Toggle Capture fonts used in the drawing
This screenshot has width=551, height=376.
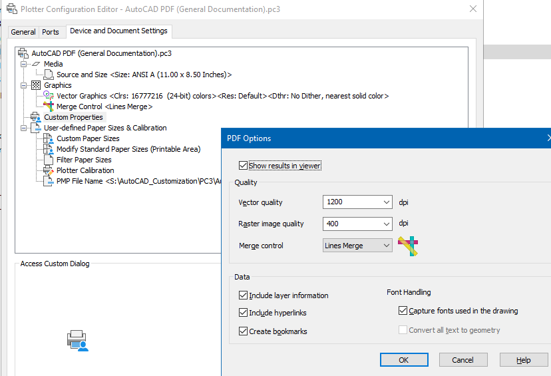[x=403, y=311]
